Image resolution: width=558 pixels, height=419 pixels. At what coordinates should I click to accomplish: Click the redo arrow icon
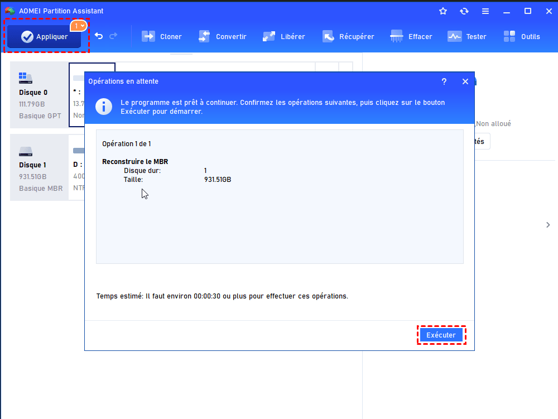click(113, 36)
